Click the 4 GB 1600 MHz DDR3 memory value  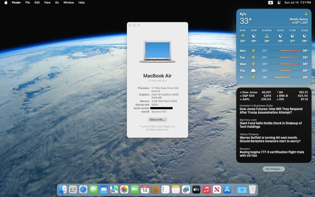pos(164,101)
